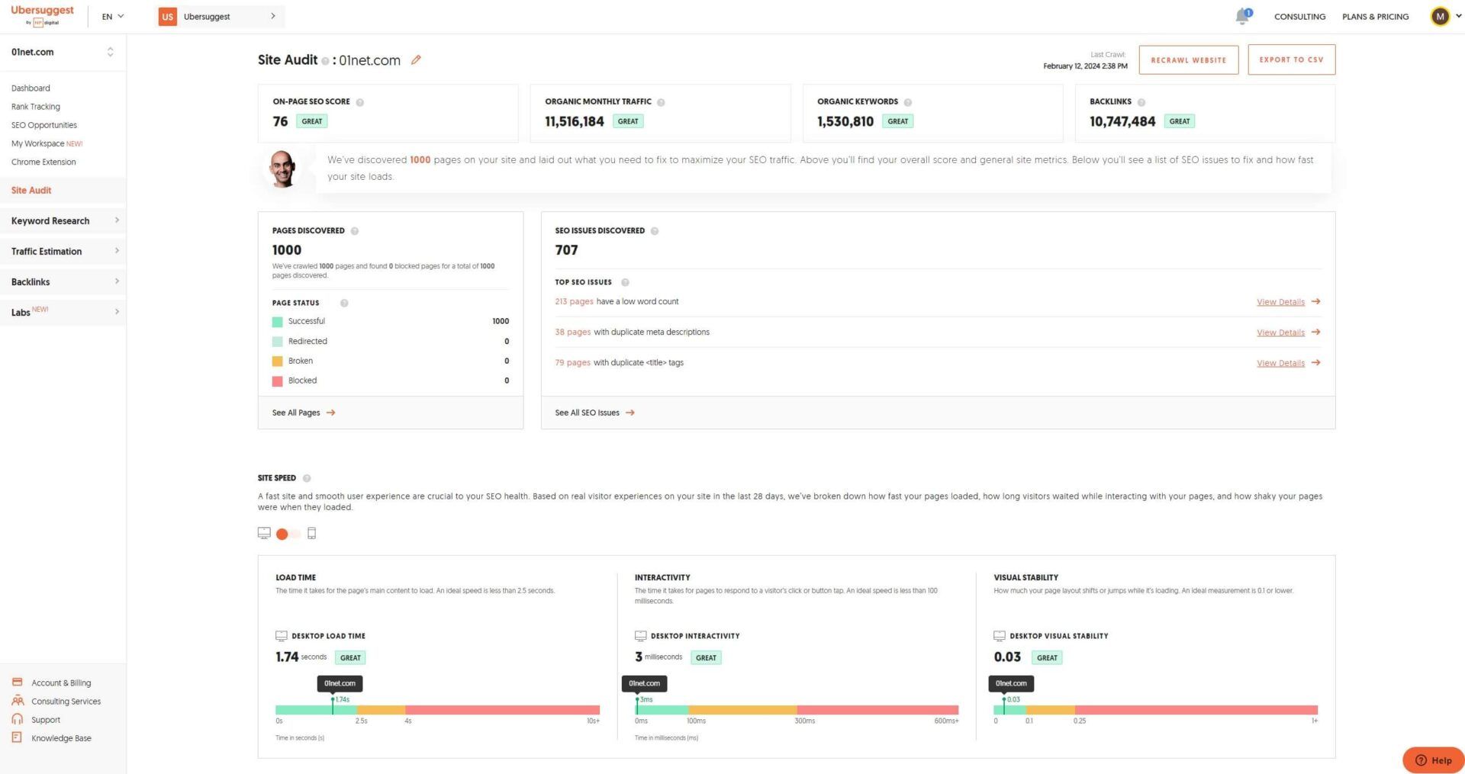Expand Backlinks sidebar menu
The width and height of the screenshot is (1465, 774).
coord(63,281)
